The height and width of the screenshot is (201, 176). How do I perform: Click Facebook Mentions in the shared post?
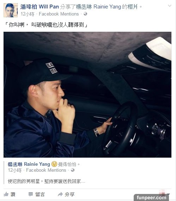(x=46, y=170)
